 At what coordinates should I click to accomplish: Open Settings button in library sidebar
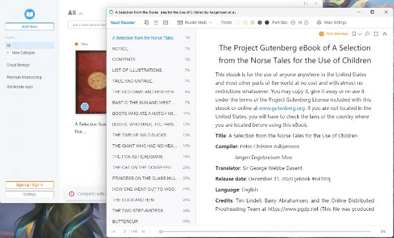point(30,194)
